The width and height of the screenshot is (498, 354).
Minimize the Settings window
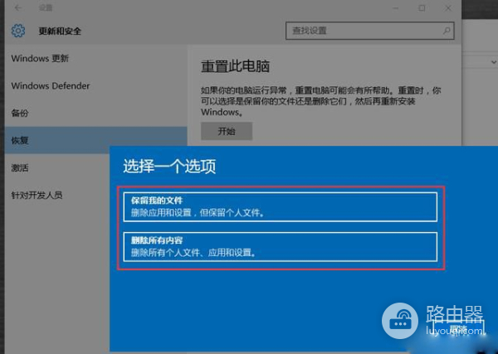coord(395,8)
